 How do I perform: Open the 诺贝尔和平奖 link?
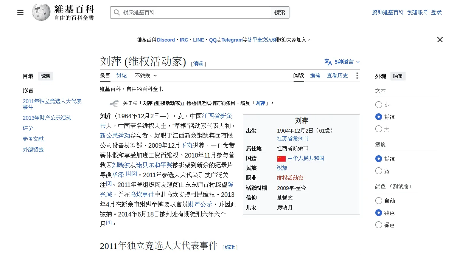(x=154, y=165)
